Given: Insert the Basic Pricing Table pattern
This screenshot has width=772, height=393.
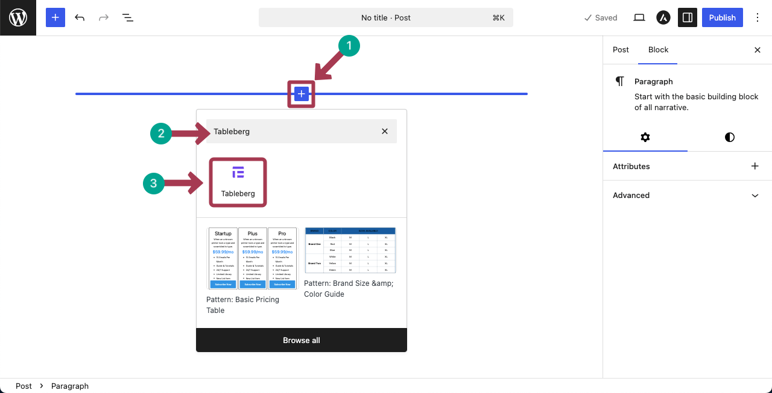Looking at the screenshot, I should [x=252, y=271].
